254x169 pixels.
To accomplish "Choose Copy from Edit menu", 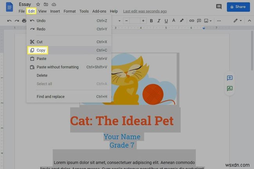I will click(x=69, y=50).
